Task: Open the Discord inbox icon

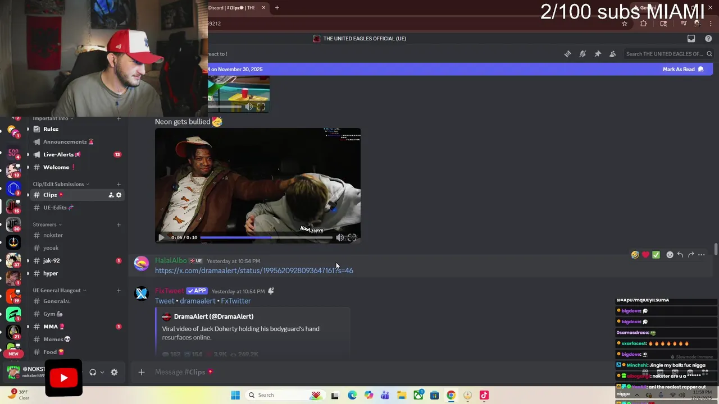Action: (x=691, y=39)
